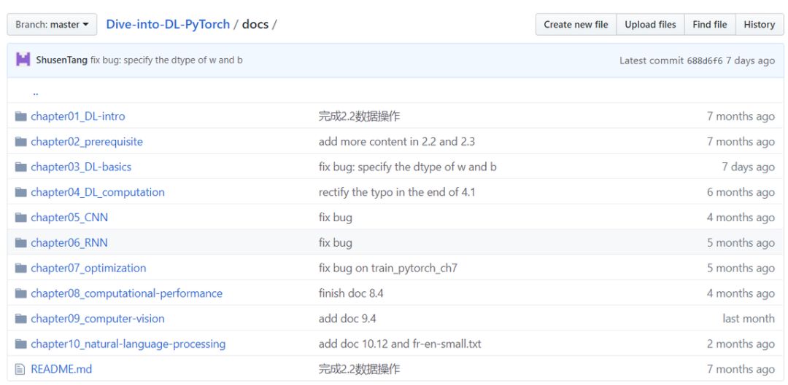Open the chapter06_RNN folder
Screen dimensions: 788x385
tap(69, 243)
